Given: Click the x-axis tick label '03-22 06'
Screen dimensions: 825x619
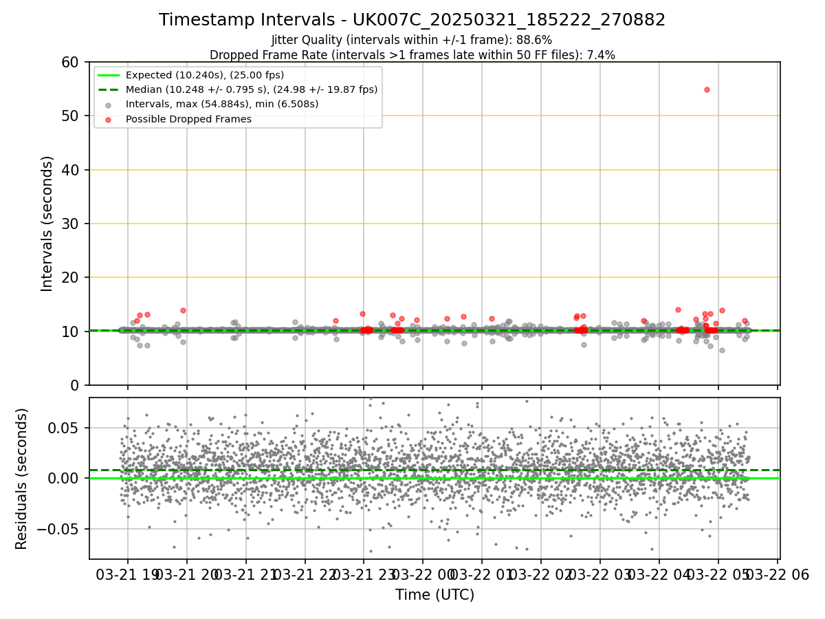Looking at the screenshot, I should [778, 574].
